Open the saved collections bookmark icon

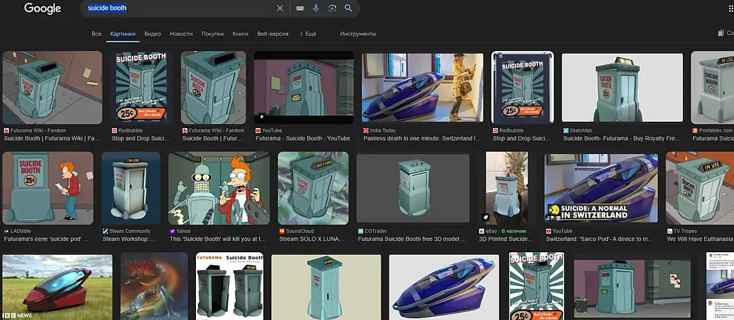pyautogui.click(x=721, y=33)
